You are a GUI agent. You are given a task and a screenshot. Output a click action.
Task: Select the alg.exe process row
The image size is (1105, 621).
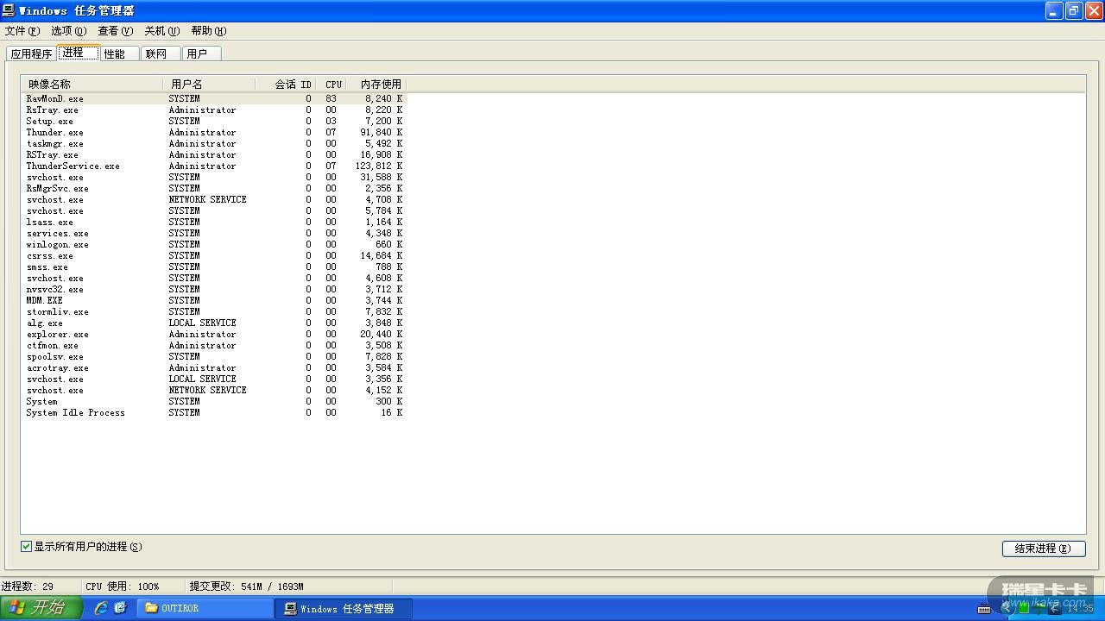point(214,323)
